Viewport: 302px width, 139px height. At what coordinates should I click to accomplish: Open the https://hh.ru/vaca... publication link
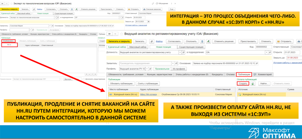149,94
